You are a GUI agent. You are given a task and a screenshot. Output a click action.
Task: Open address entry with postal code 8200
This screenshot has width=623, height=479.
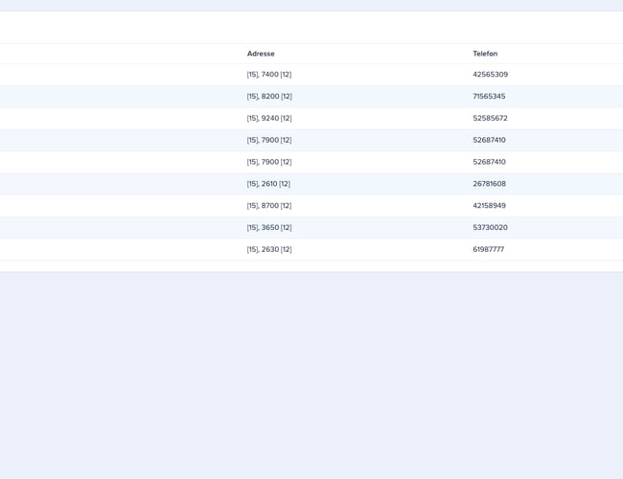coord(269,97)
